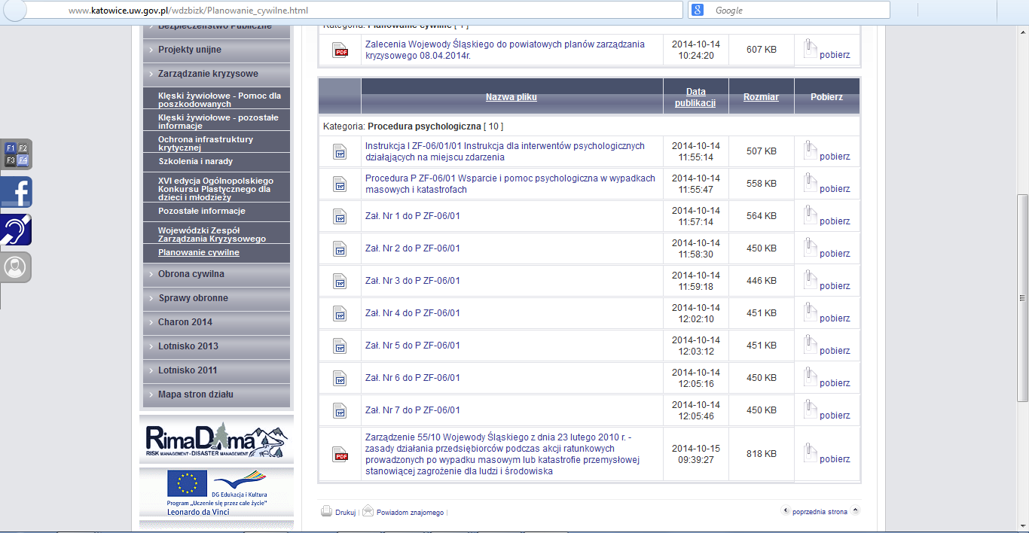Click pobierz for Zał. Nr 4
The height and width of the screenshot is (533, 1029).
coord(835,318)
